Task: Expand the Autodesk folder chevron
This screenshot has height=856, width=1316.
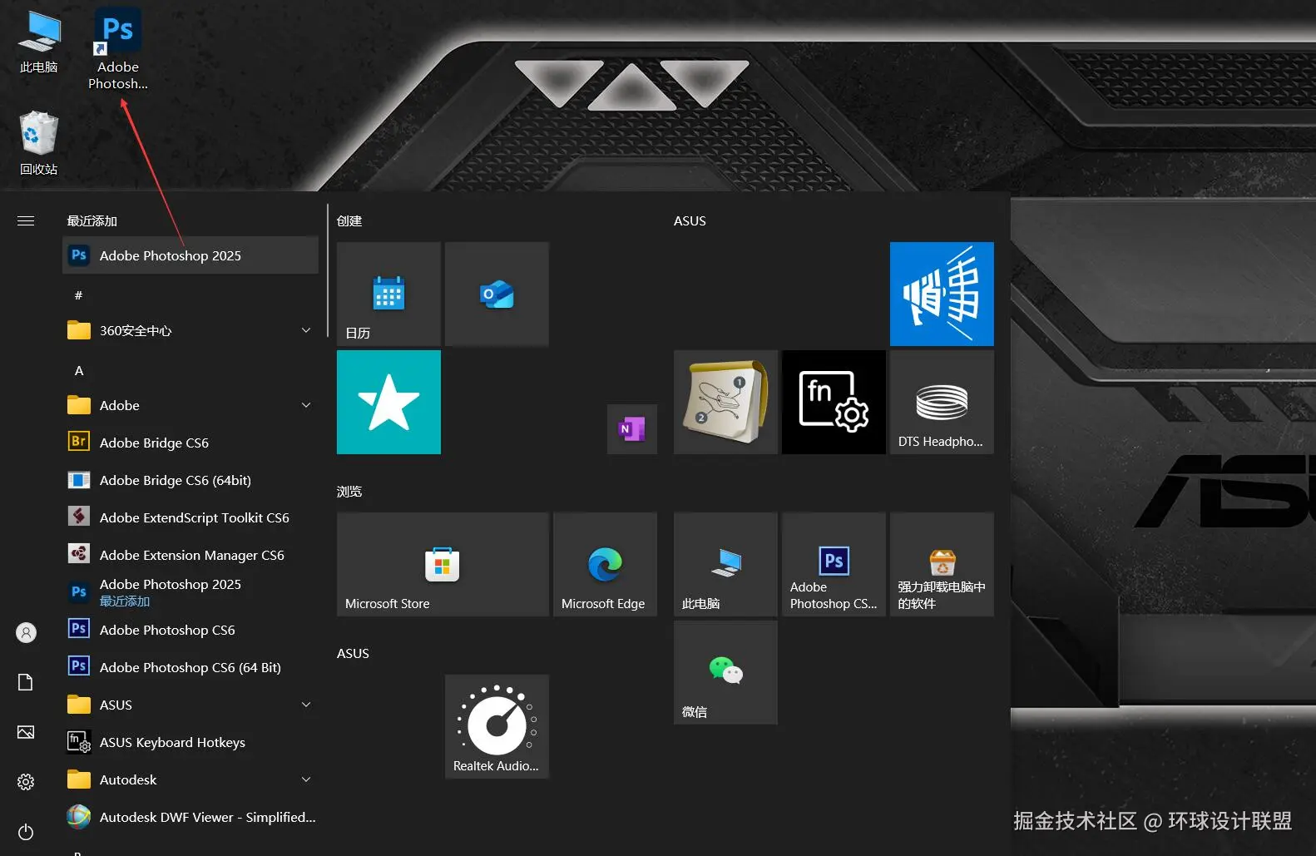Action: click(306, 779)
